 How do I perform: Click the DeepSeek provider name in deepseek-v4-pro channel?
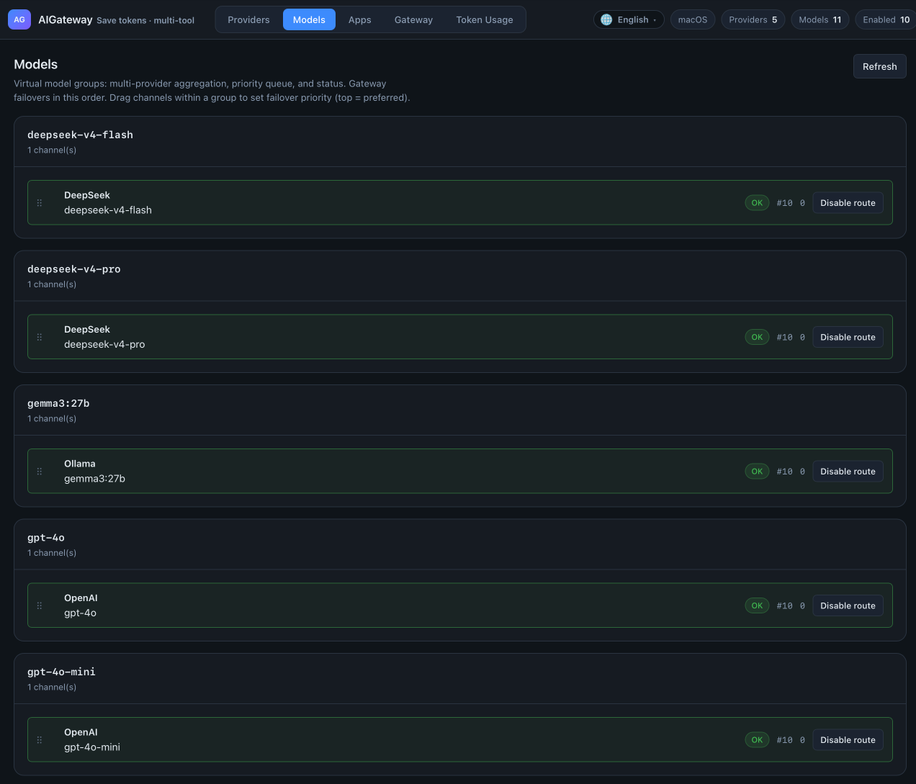pos(87,329)
